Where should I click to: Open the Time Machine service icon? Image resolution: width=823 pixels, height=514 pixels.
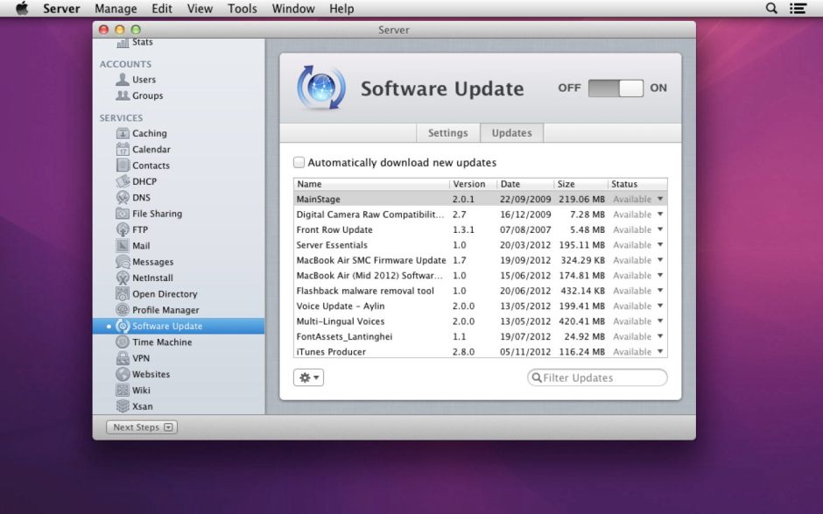tap(123, 342)
